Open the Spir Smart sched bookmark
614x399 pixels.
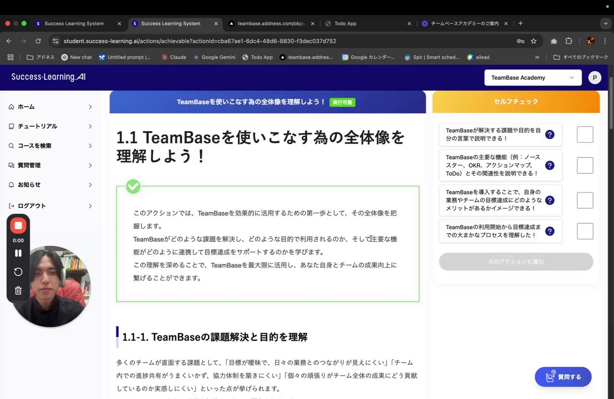click(x=432, y=57)
